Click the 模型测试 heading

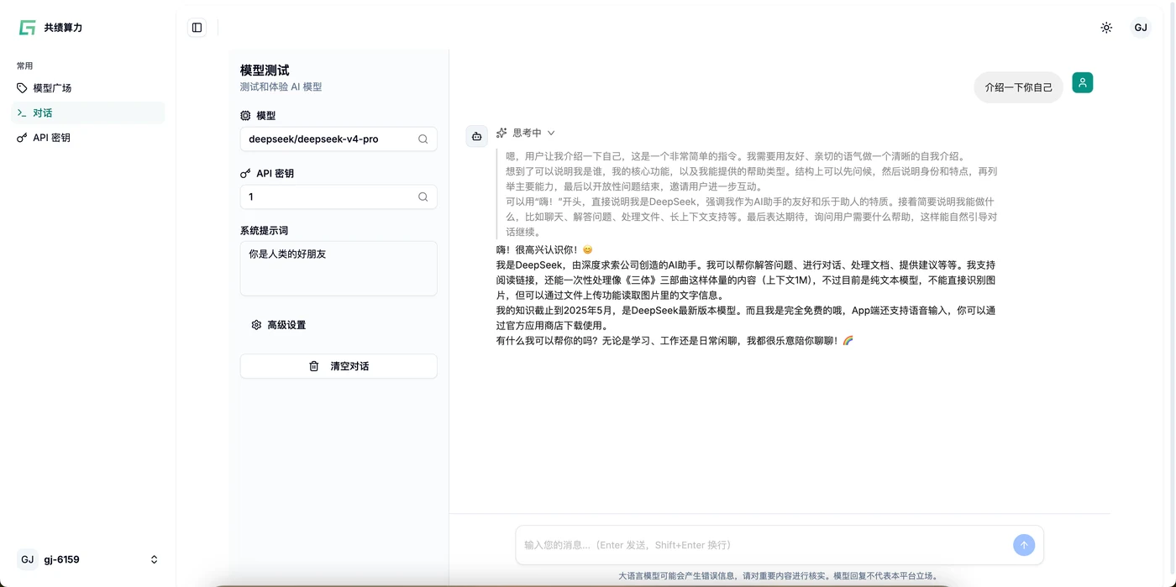click(x=265, y=71)
